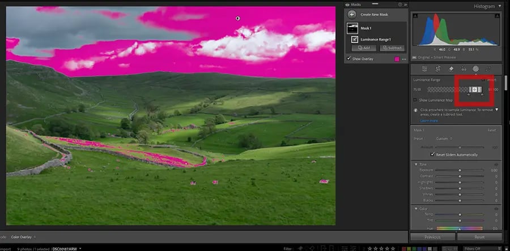Viewport: 510px width, 251px height.
Task: Toggle the Tone section eye icon
Action: [x=496, y=165]
